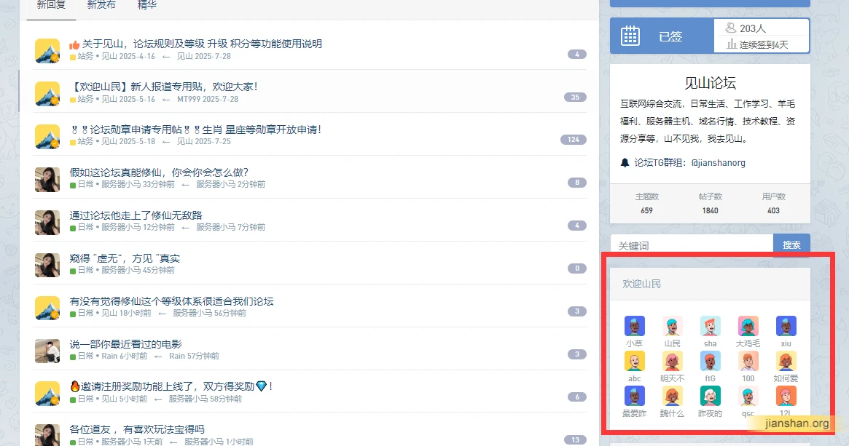Open post 【欢迎山民】新人报道专用贴
The width and height of the screenshot is (849, 446).
[x=164, y=87]
